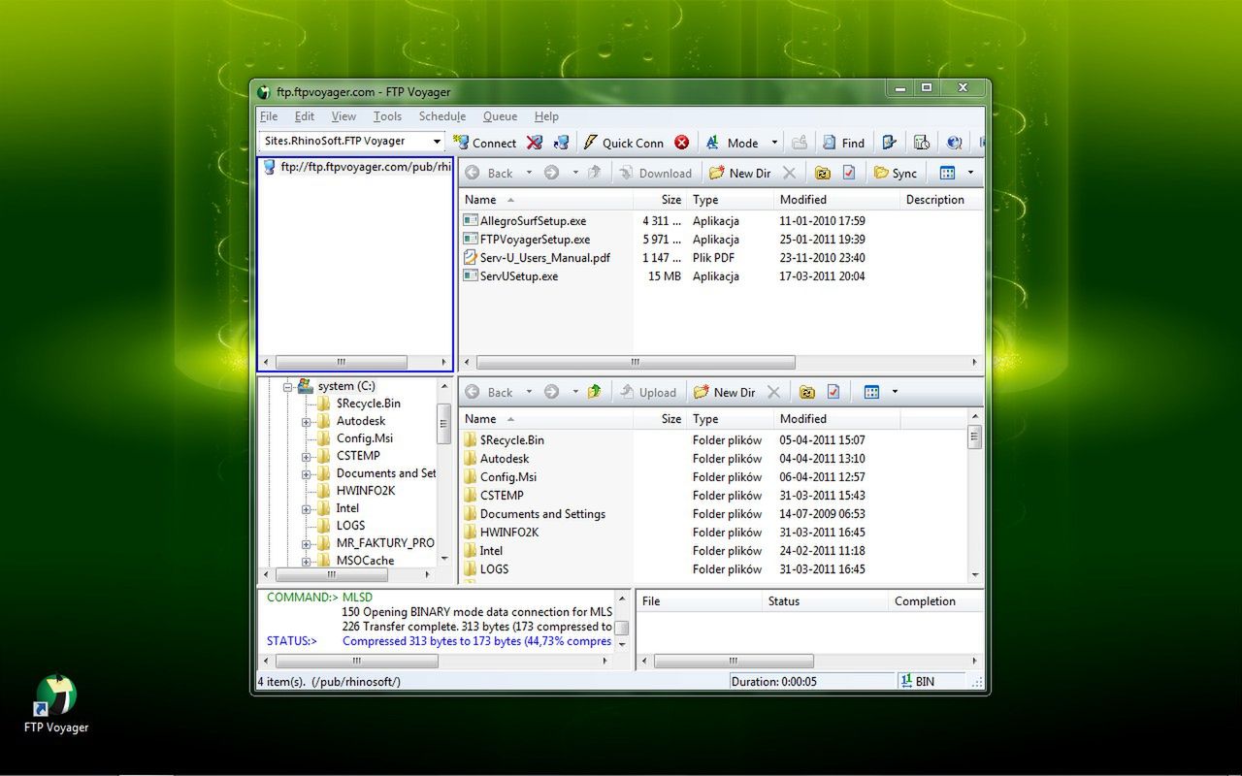1242x776 pixels.
Task: Select $Recycle.Bin in the local tree
Action: point(368,404)
